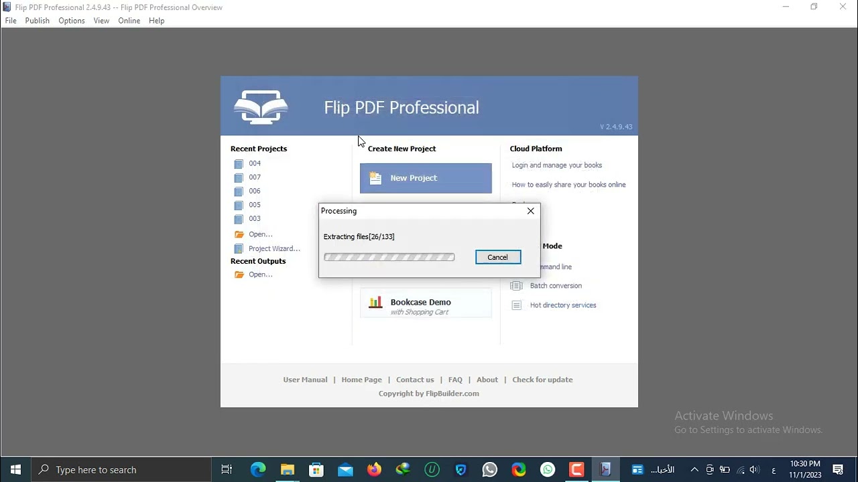Click the Project Wizard icon
The height and width of the screenshot is (482, 858).
(239, 249)
